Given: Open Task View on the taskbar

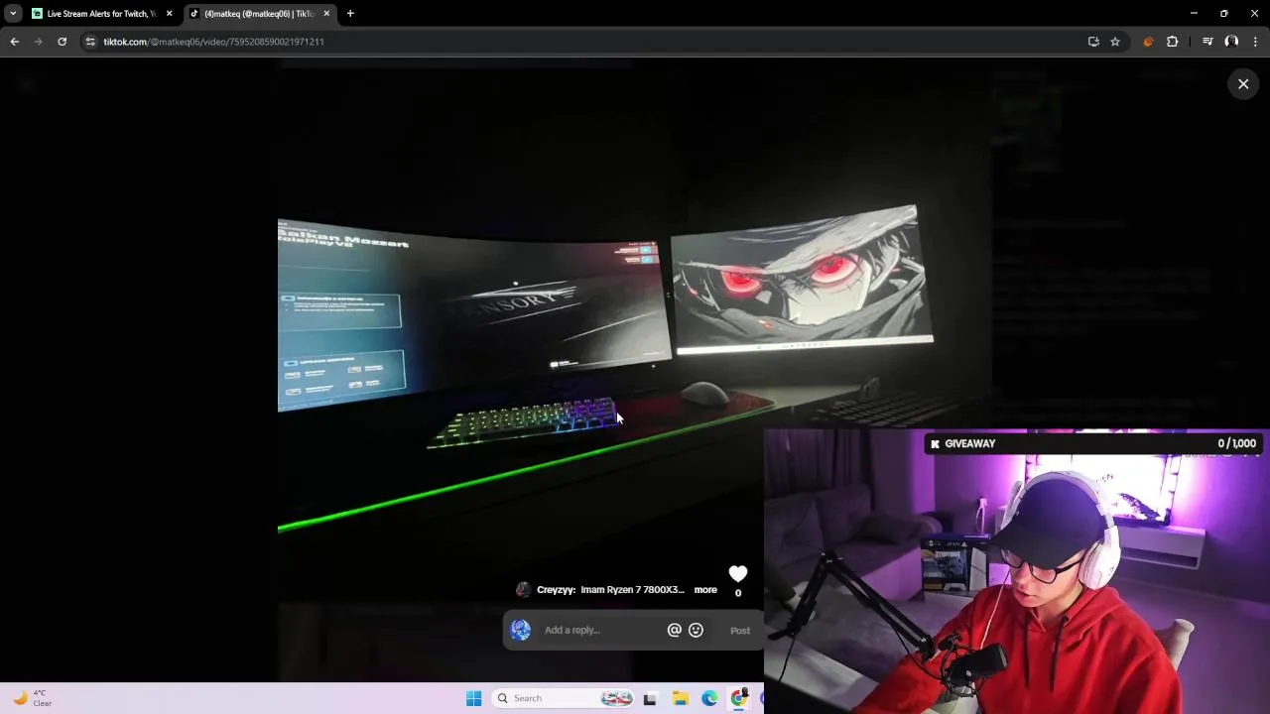Looking at the screenshot, I should 650,698.
